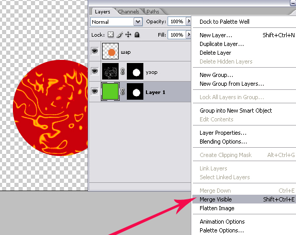Click the lock transparent pixels icon
The width and height of the screenshot is (296, 235).
pos(111,35)
